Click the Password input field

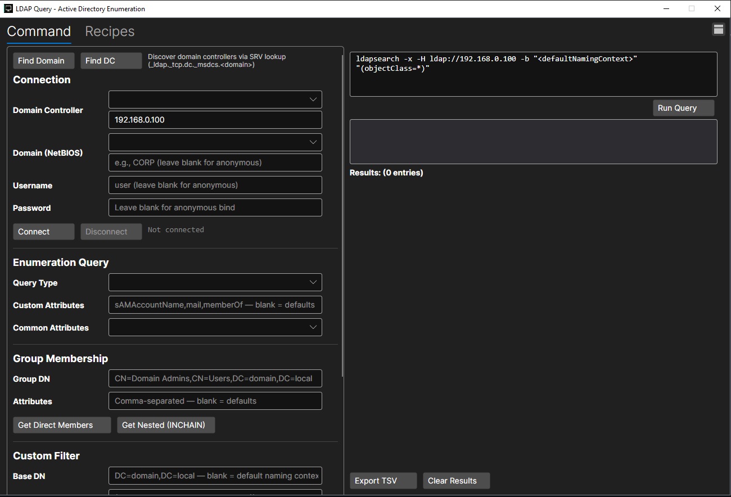[x=215, y=207]
